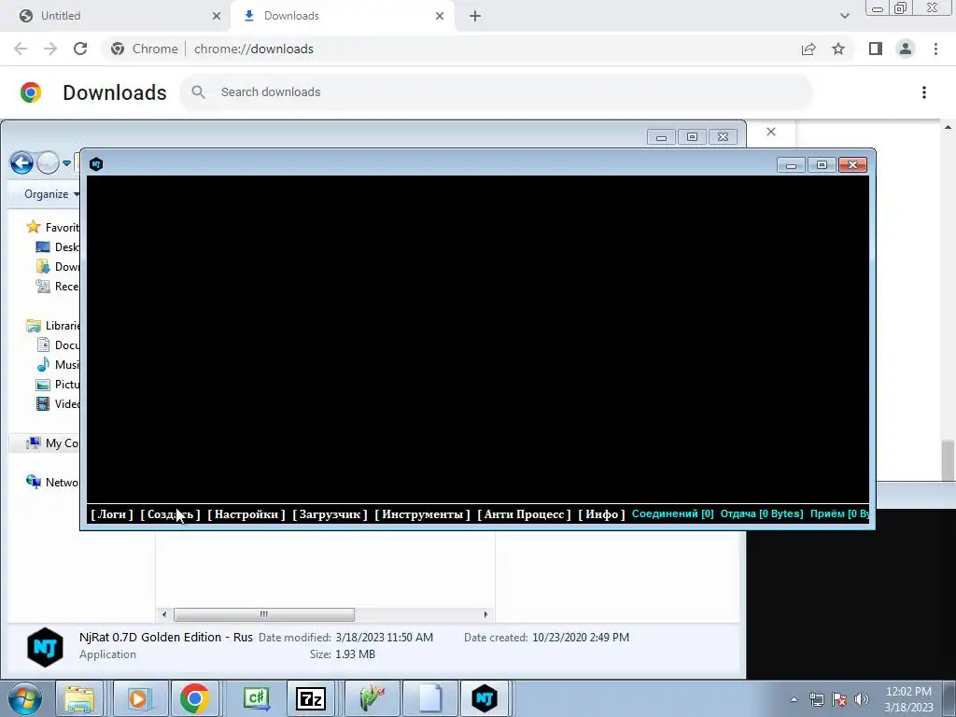Click the NjRat window title icon
The width and height of the screenshot is (956, 717).
[x=96, y=164]
